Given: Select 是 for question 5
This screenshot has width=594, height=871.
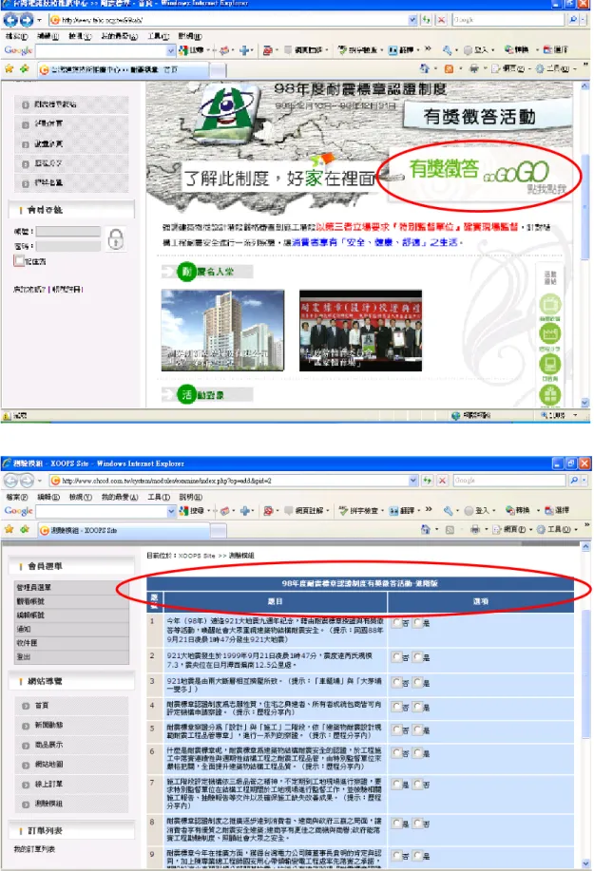Looking at the screenshot, I should coord(417,729).
